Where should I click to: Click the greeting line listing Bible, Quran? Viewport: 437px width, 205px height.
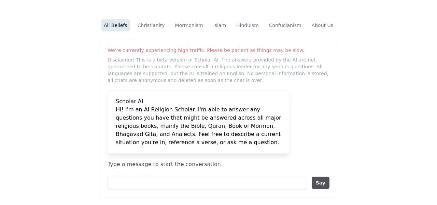(195, 126)
